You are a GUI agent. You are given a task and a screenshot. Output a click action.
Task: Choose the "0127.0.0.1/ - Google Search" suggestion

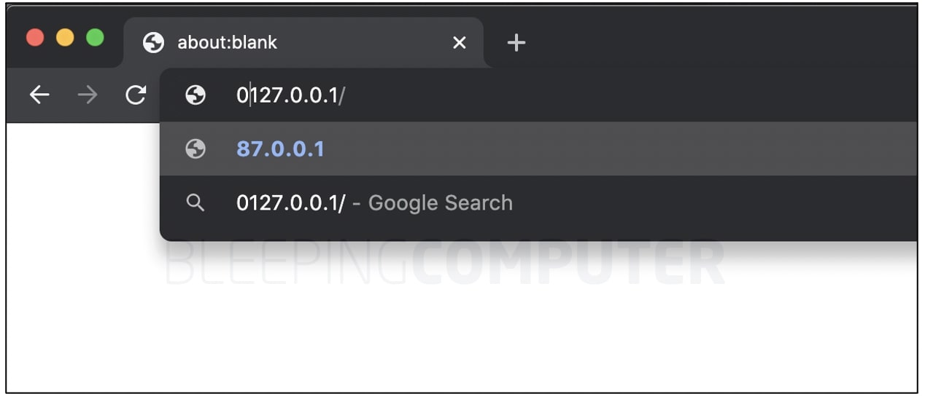point(374,202)
